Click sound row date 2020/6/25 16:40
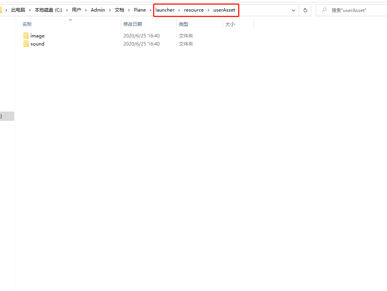 (x=142, y=44)
